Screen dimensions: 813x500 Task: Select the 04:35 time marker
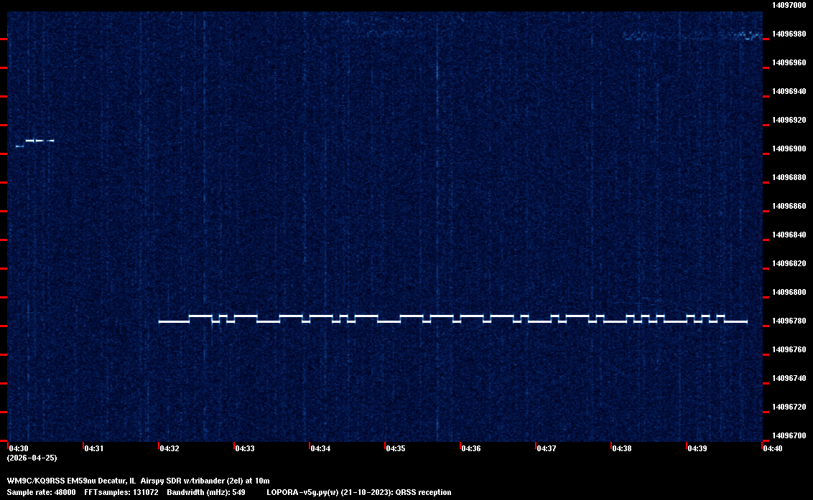(x=396, y=448)
